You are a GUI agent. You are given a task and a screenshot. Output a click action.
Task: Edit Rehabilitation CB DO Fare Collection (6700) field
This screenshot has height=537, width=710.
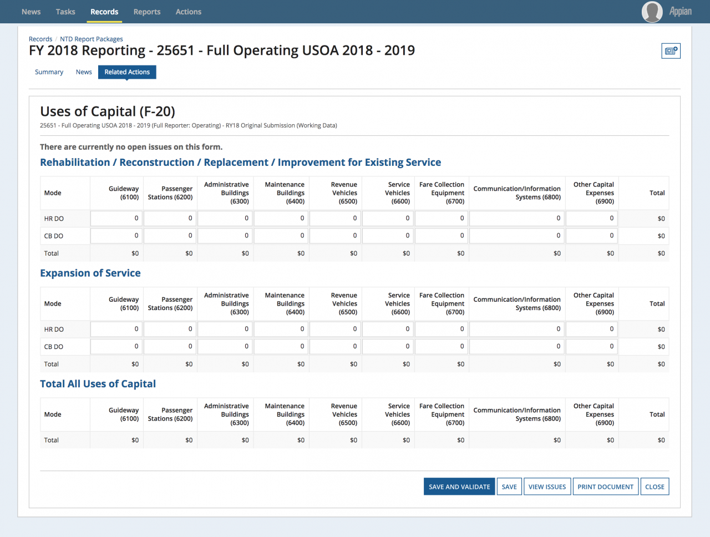coord(442,236)
